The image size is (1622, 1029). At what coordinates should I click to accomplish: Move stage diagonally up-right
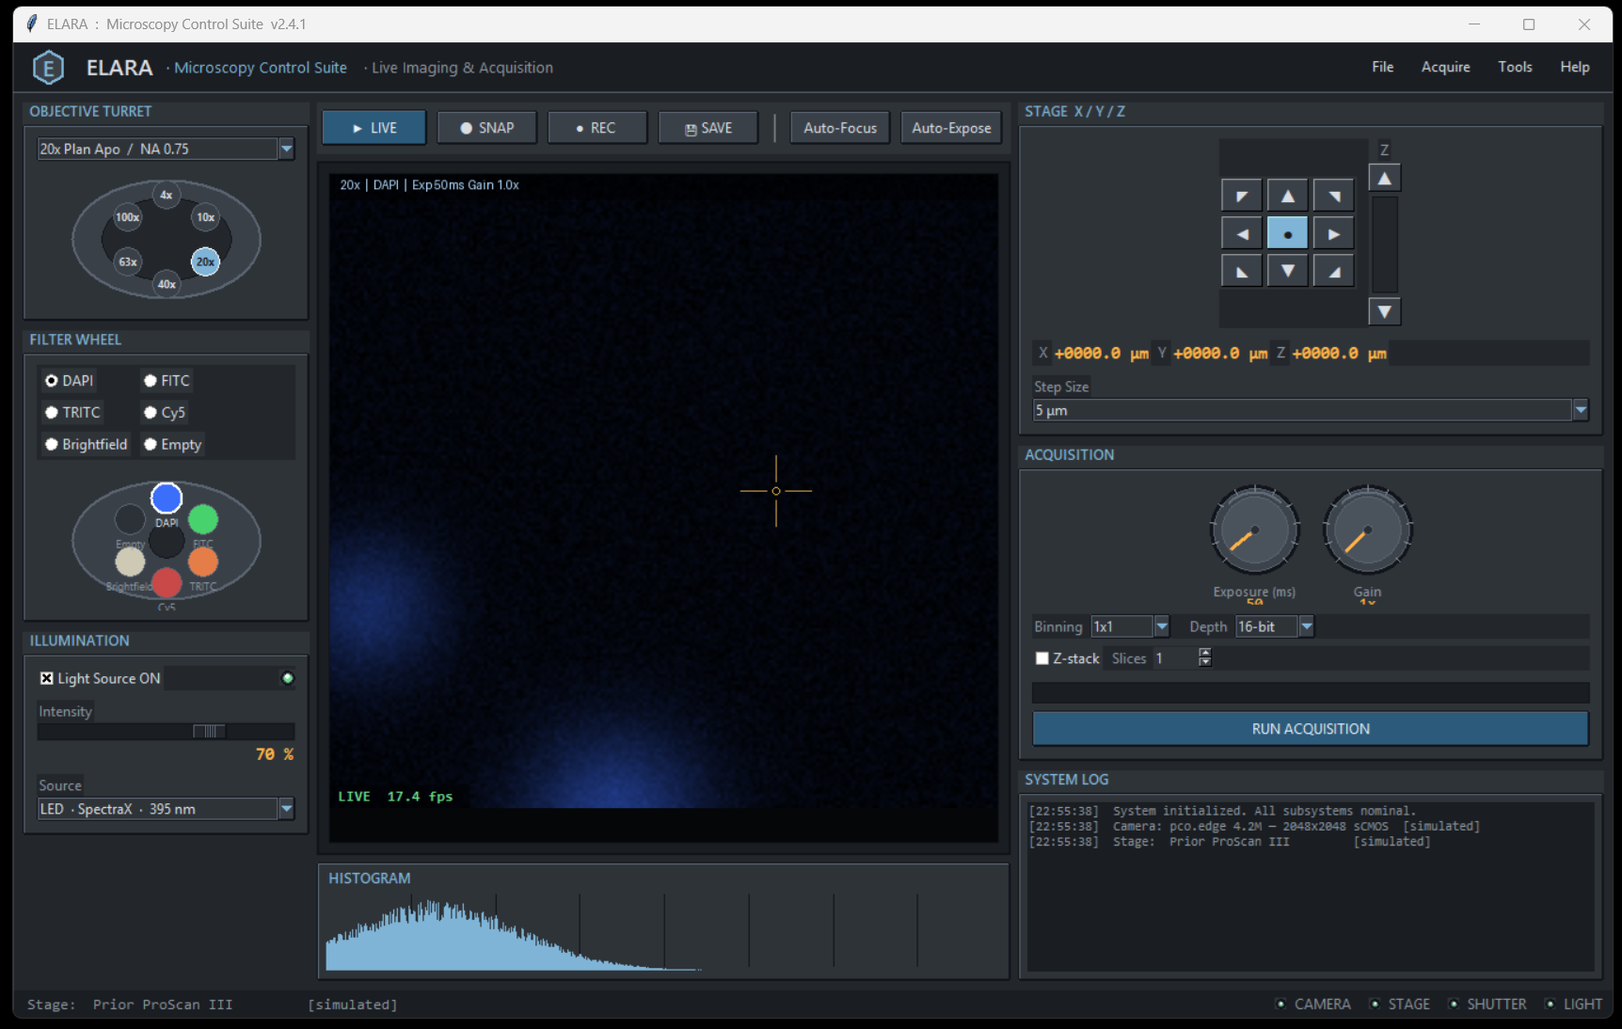(x=1333, y=196)
